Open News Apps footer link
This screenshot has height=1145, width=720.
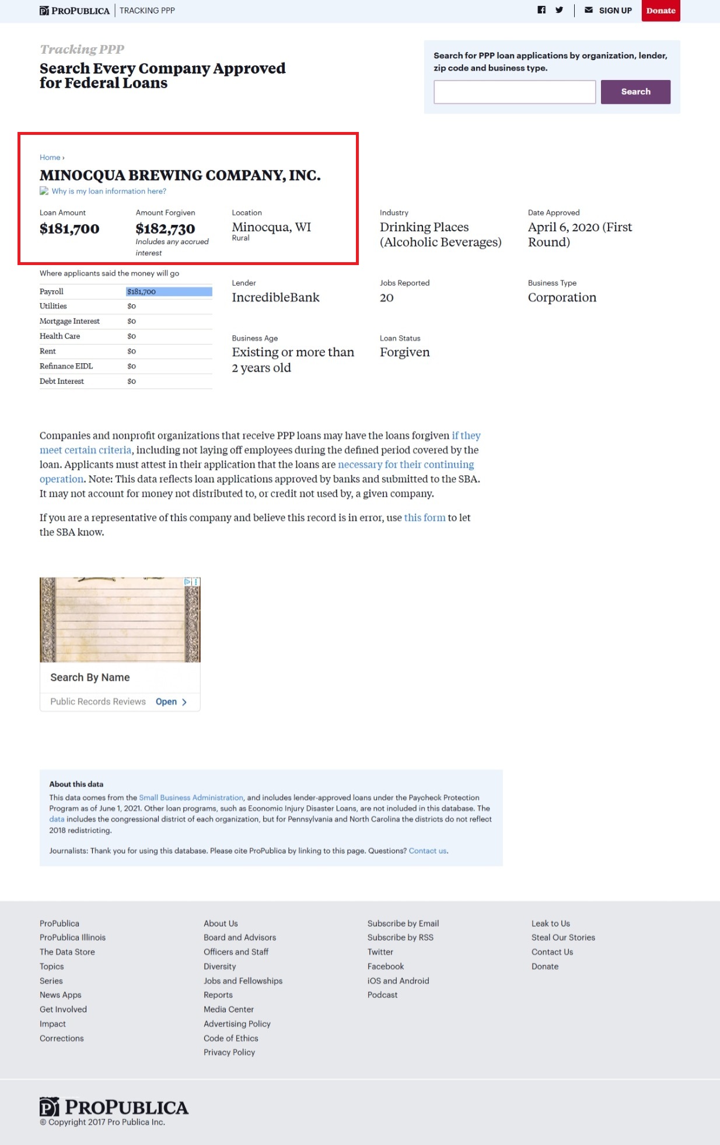(61, 995)
